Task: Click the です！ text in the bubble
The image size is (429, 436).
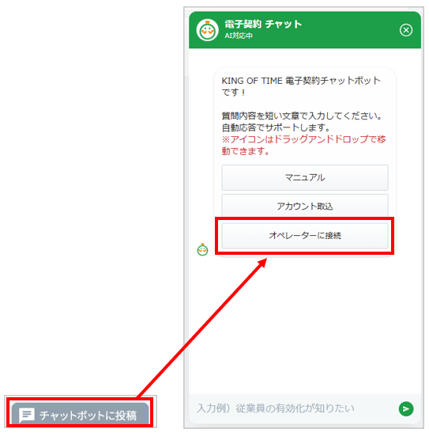Action: tap(233, 92)
